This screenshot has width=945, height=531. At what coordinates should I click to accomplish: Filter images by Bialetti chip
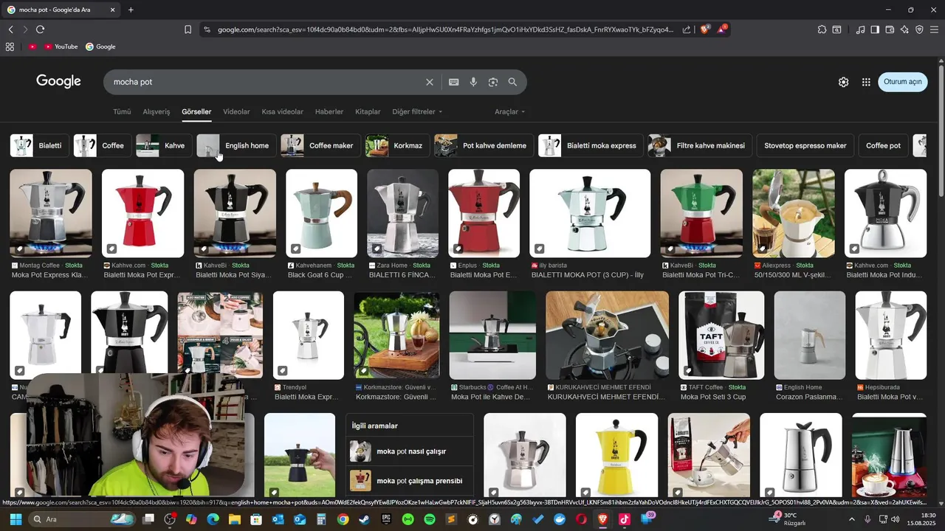click(40, 145)
